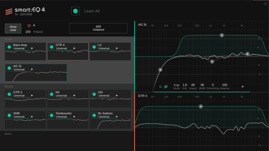
Task: Toggle the Tambourine green enable button
Action: [51, 115]
